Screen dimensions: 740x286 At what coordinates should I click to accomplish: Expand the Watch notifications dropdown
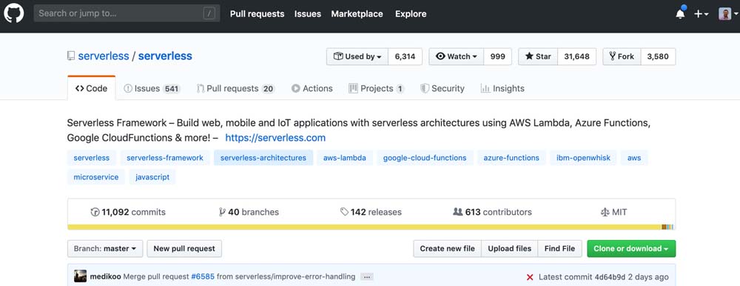(457, 56)
